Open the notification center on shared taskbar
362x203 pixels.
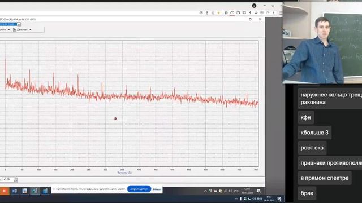coord(258,191)
